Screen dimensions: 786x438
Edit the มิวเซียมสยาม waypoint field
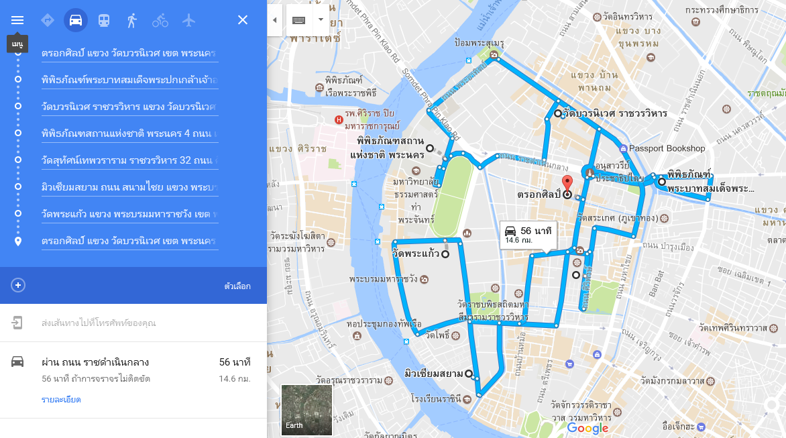pyautogui.click(x=130, y=187)
